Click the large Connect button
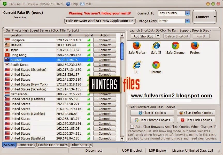The image size is (223, 155). pyautogui.click(x=203, y=17)
